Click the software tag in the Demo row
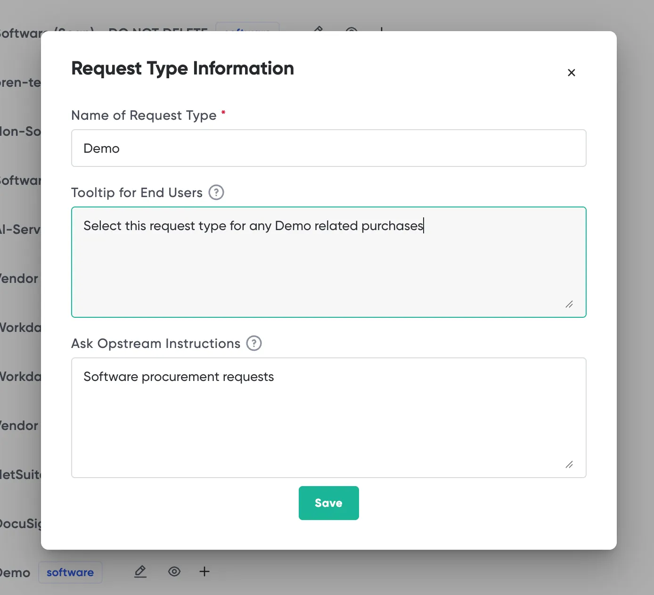Image resolution: width=654 pixels, height=595 pixels. [70, 572]
